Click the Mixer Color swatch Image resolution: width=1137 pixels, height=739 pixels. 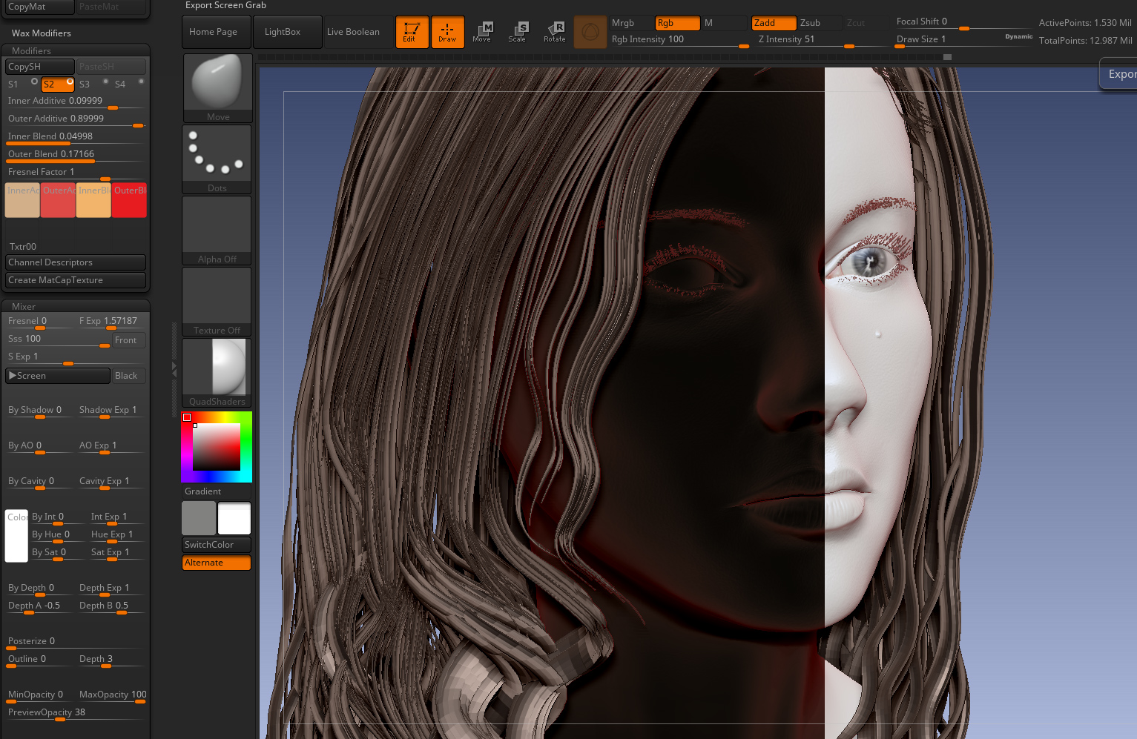[16, 536]
